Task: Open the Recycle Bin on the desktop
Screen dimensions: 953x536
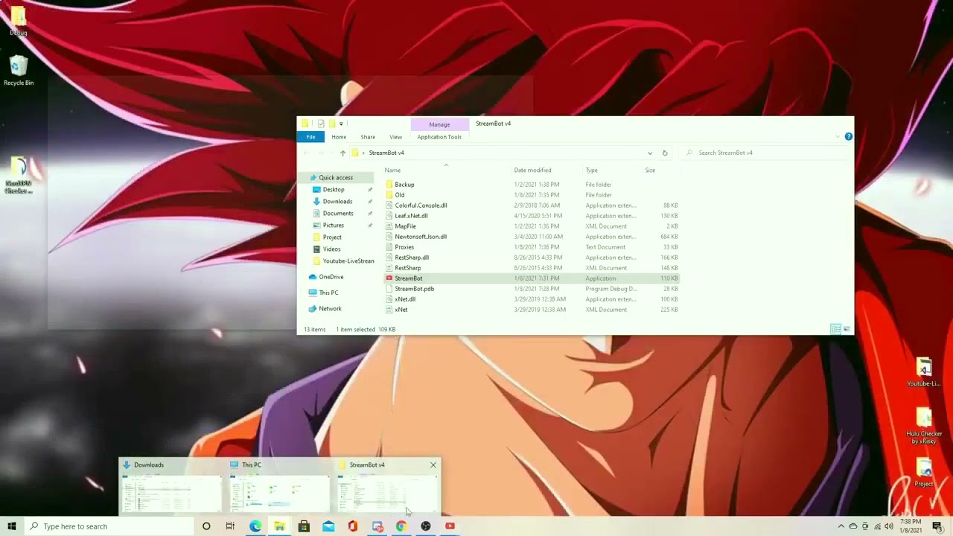Action: [19, 71]
